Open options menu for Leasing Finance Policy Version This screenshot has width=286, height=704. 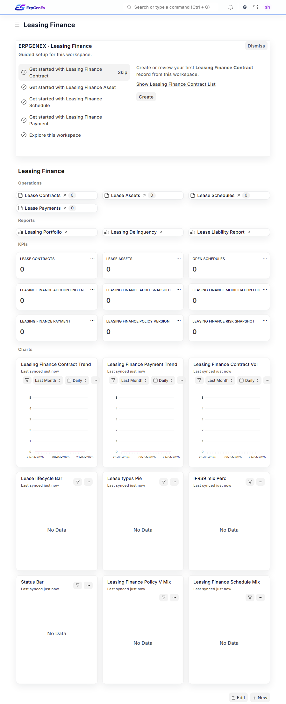(x=179, y=321)
